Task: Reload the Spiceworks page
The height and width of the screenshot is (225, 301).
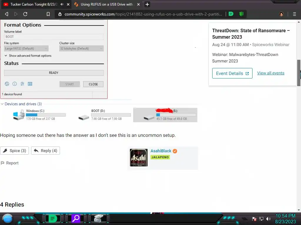Action: pyautogui.click(x=25, y=14)
